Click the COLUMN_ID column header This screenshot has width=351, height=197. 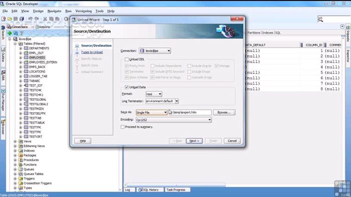click(313, 45)
